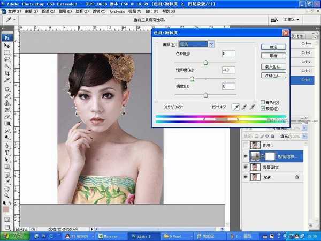Image resolution: width=321 pixels, height=241 pixels.
Task: Click the 取消 (Cancel) button
Action: 273,55
